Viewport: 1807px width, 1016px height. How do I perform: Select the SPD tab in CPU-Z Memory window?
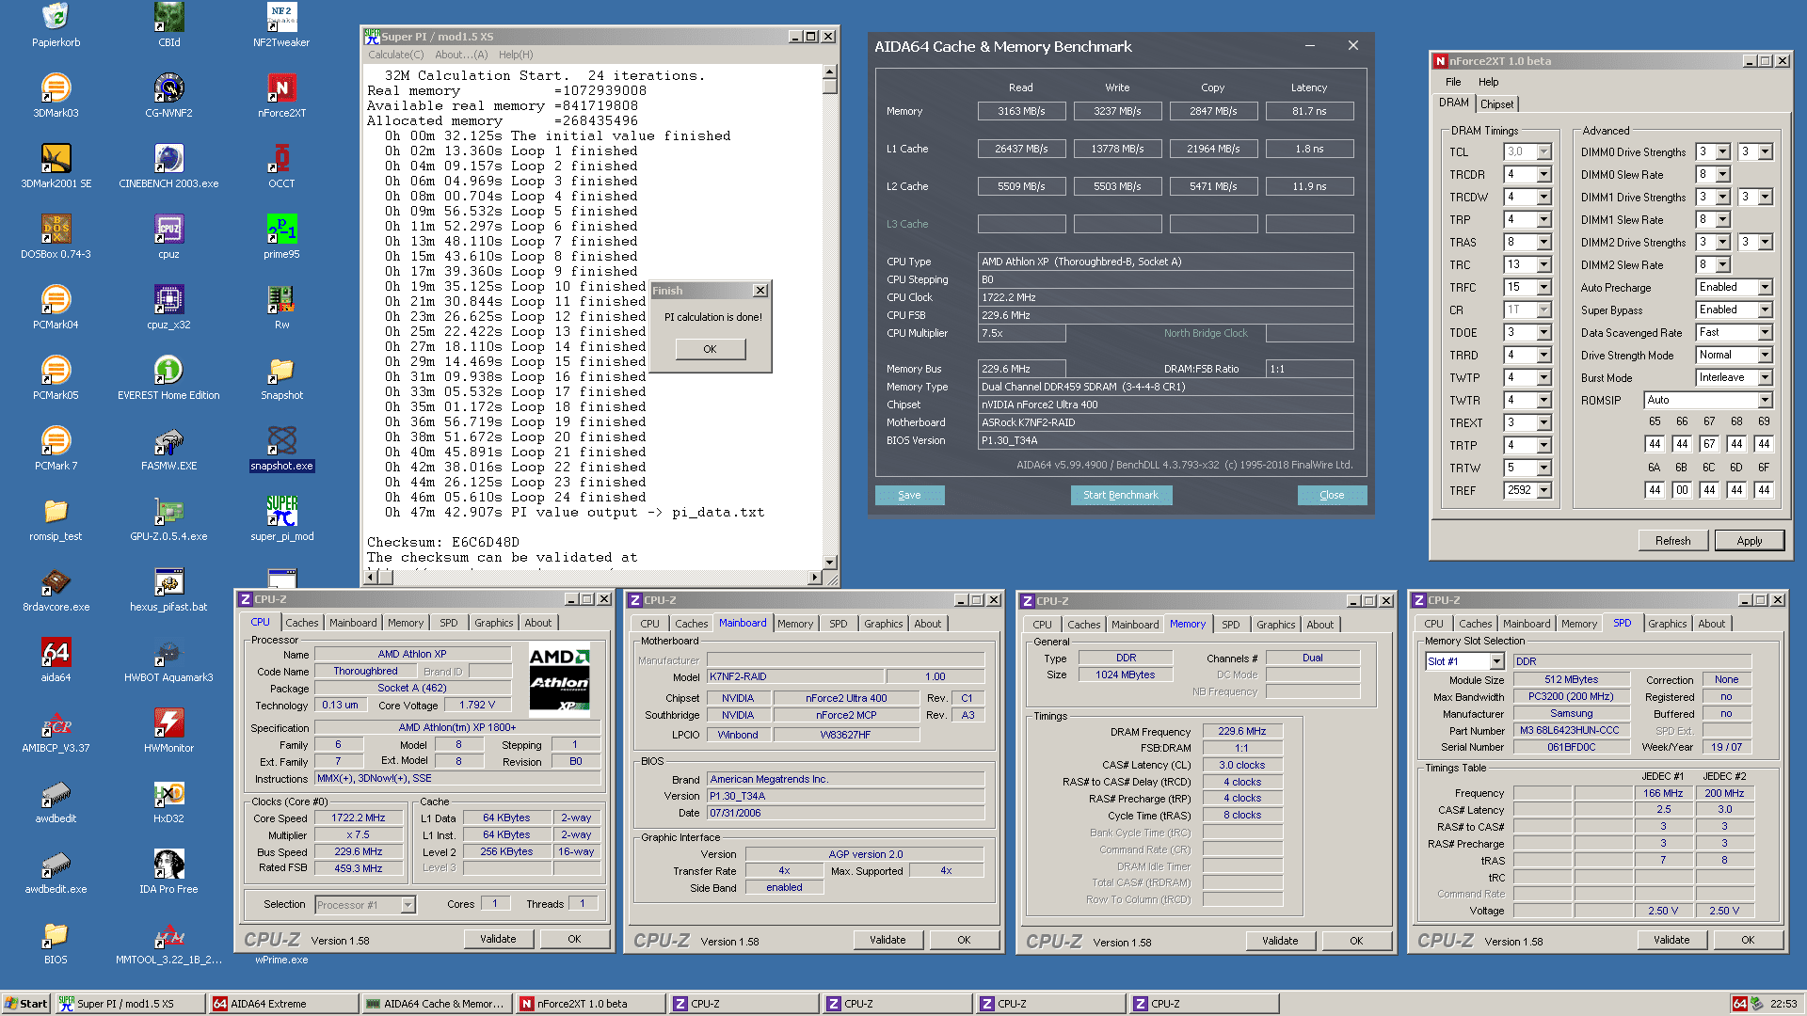click(1231, 625)
